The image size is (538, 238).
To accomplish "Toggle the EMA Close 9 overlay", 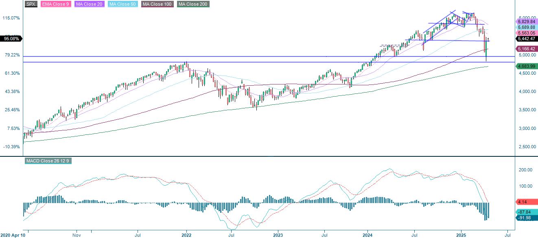I will [56, 5].
